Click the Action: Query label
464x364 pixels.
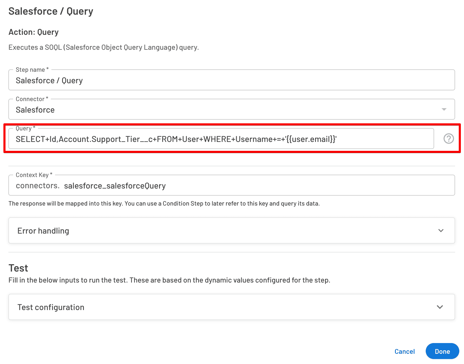pos(33,32)
